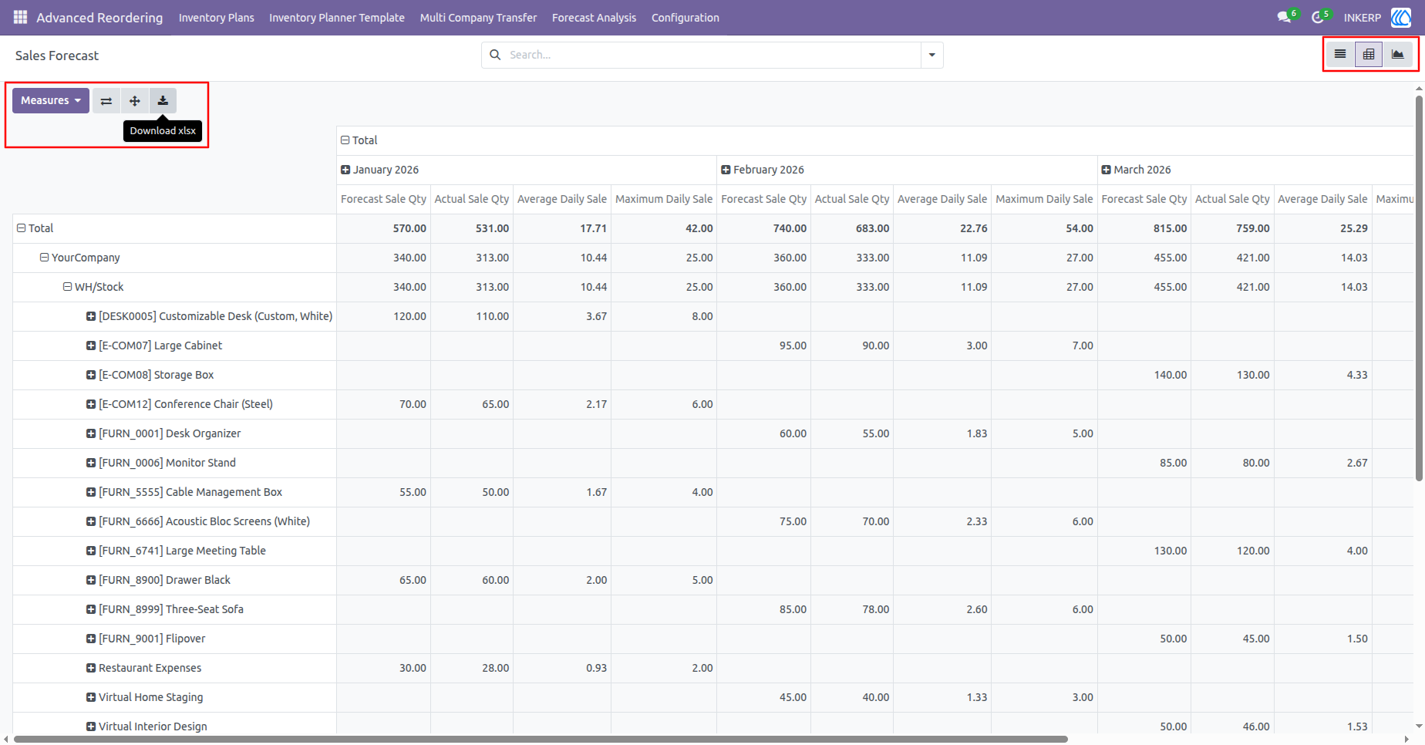Screen dimensions: 1425x745
Task: Click the expand all icon
Action: [x=135, y=101]
